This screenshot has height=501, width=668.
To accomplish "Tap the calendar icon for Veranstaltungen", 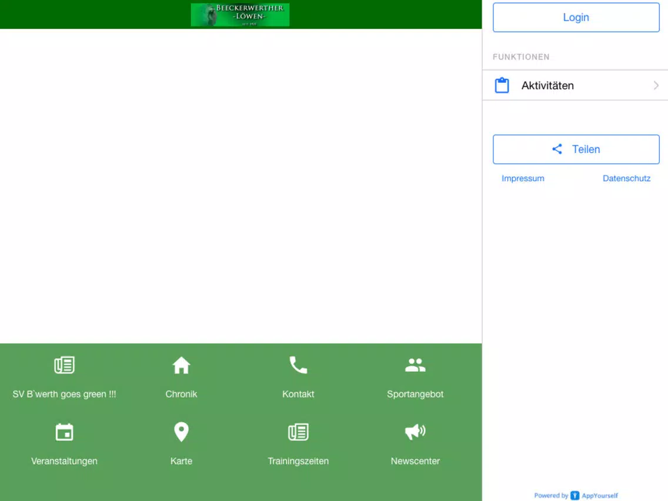I will tap(64, 432).
